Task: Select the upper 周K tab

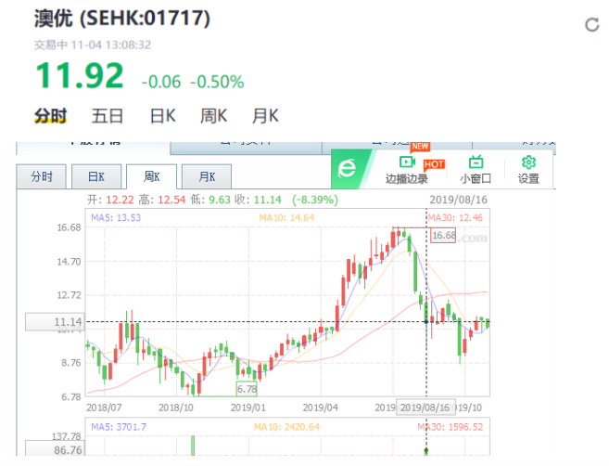Action: coord(213,116)
